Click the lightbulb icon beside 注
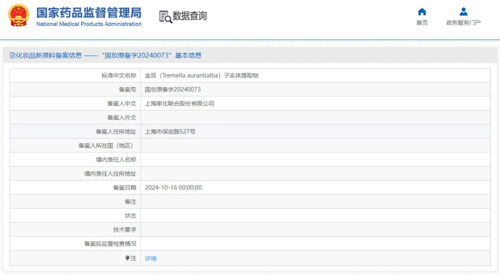Image resolution: width=500 pixels, height=275 pixels. [127, 258]
